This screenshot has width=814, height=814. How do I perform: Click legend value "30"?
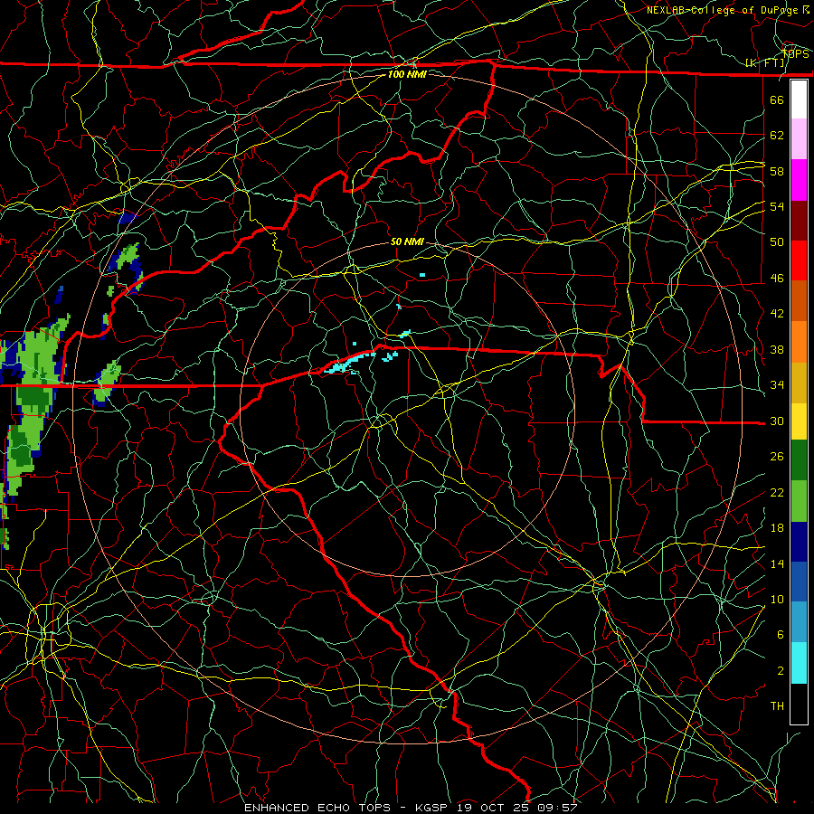pyautogui.click(x=777, y=421)
